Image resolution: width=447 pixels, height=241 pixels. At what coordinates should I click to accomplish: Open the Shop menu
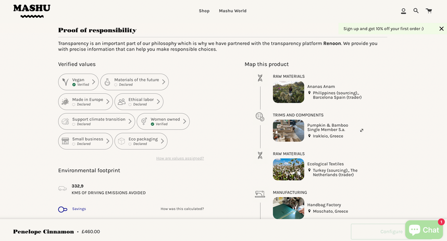[x=204, y=11]
